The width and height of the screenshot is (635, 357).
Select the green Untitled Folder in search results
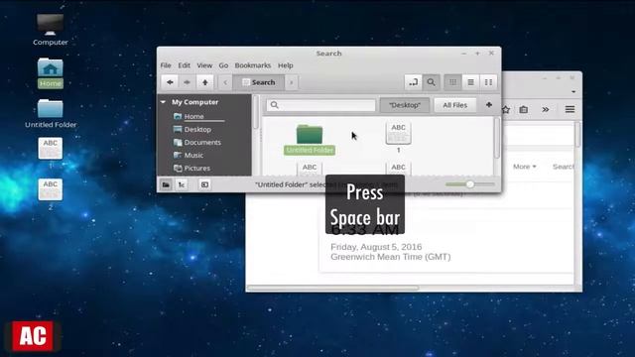(310, 140)
